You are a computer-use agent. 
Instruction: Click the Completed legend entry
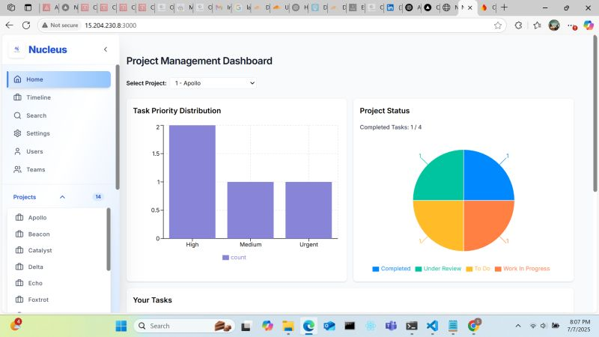[x=391, y=269]
